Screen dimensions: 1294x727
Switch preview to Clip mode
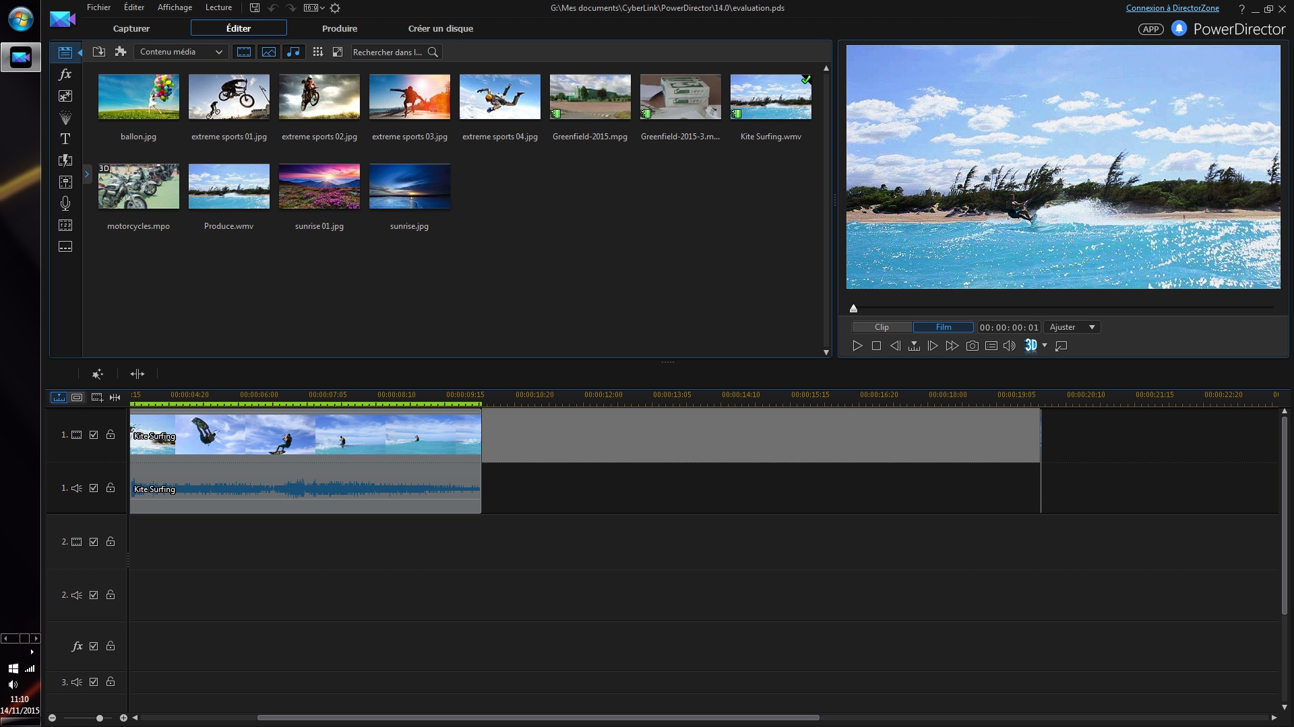(882, 327)
